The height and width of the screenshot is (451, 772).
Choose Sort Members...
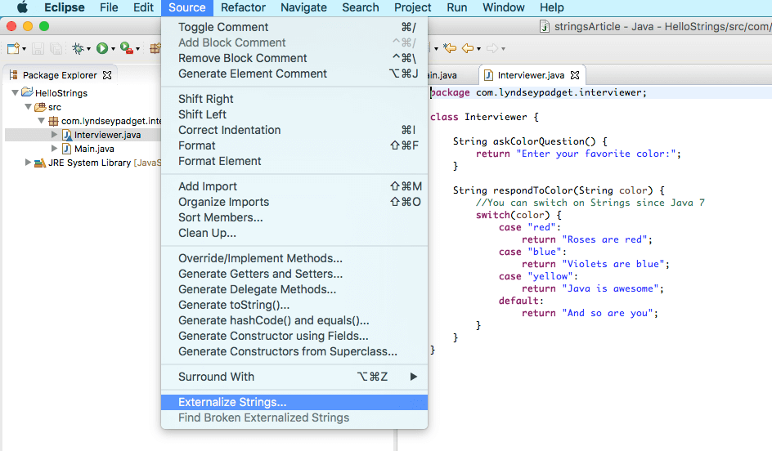[294, 217]
